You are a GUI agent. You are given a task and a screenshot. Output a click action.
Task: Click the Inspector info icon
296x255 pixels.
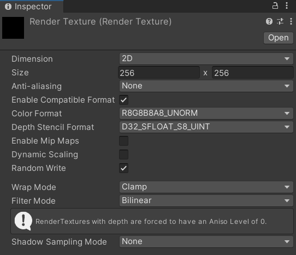8,7
